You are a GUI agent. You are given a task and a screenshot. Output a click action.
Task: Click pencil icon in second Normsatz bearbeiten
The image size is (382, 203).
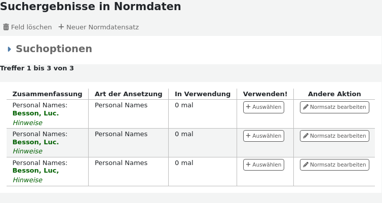tap(305, 136)
